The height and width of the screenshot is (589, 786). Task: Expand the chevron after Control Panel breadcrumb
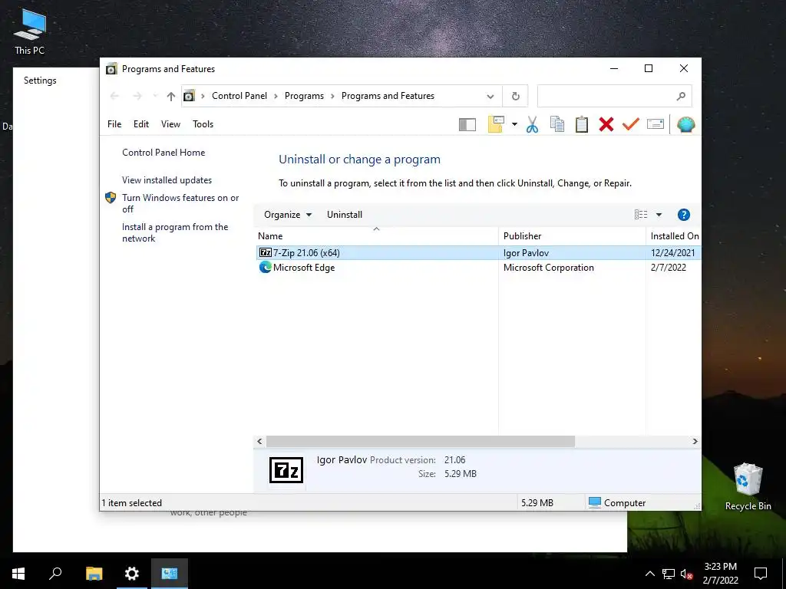pos(276,96)
